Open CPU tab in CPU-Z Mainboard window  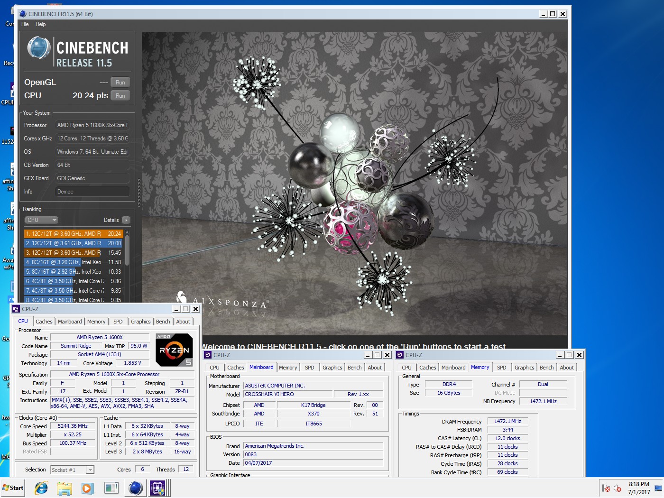[x=214, y=368]
